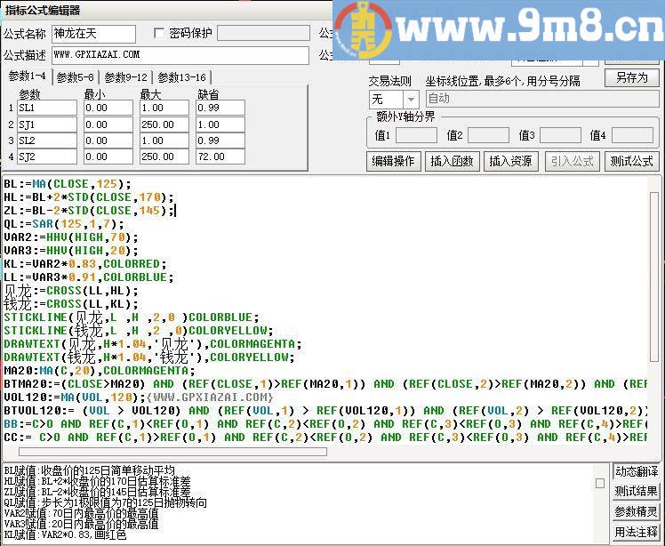Click the 插入函数 button
The width and height of the screenshot is (665, 546).
tap(453, 161)
